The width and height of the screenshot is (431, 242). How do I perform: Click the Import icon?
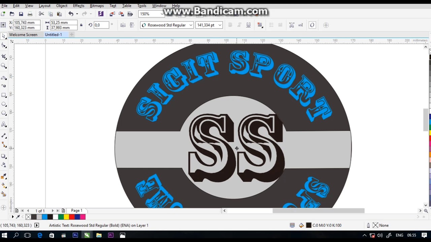[112, 14]
